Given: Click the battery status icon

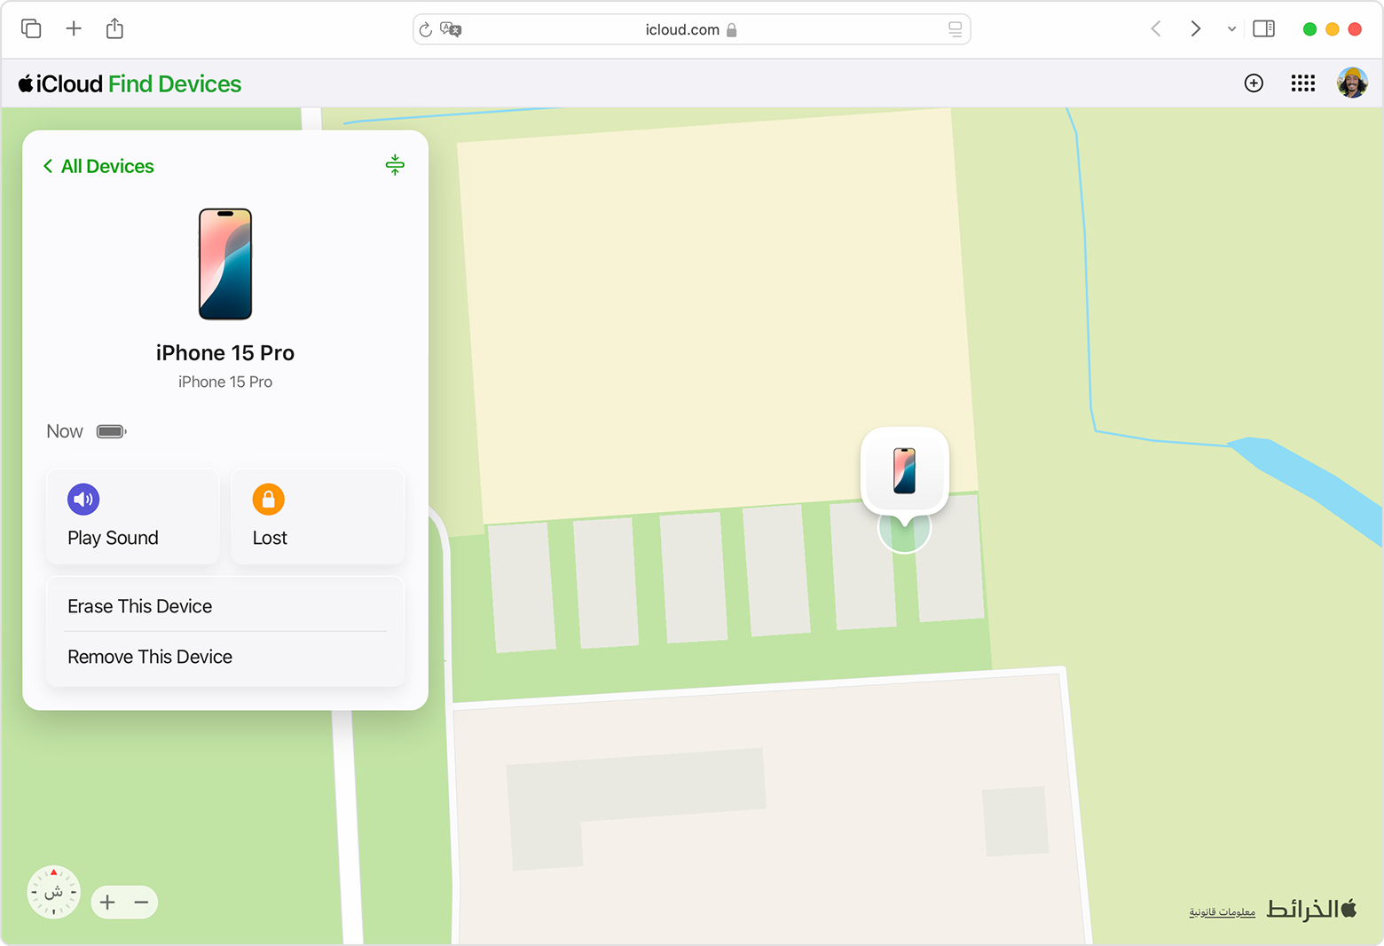Looking at the screenshot, I should click(112, 431).
